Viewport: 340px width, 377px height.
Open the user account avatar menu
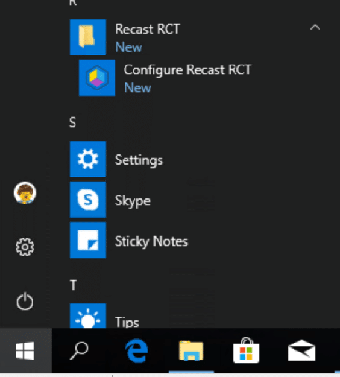click(x=25, y=192)
